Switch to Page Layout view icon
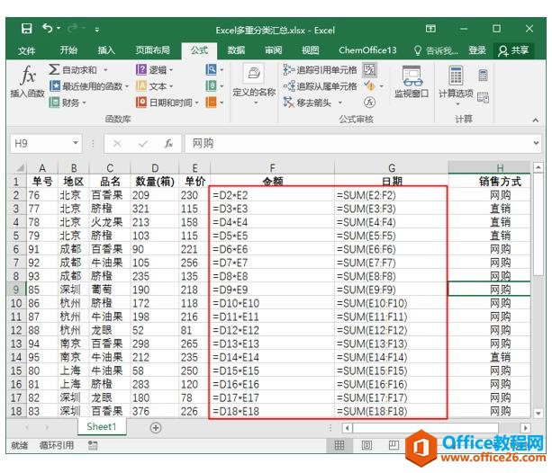 [366, 445]
